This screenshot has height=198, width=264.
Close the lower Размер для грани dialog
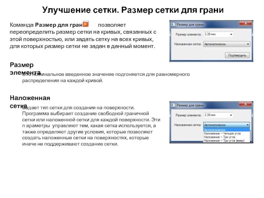(246, 104)
